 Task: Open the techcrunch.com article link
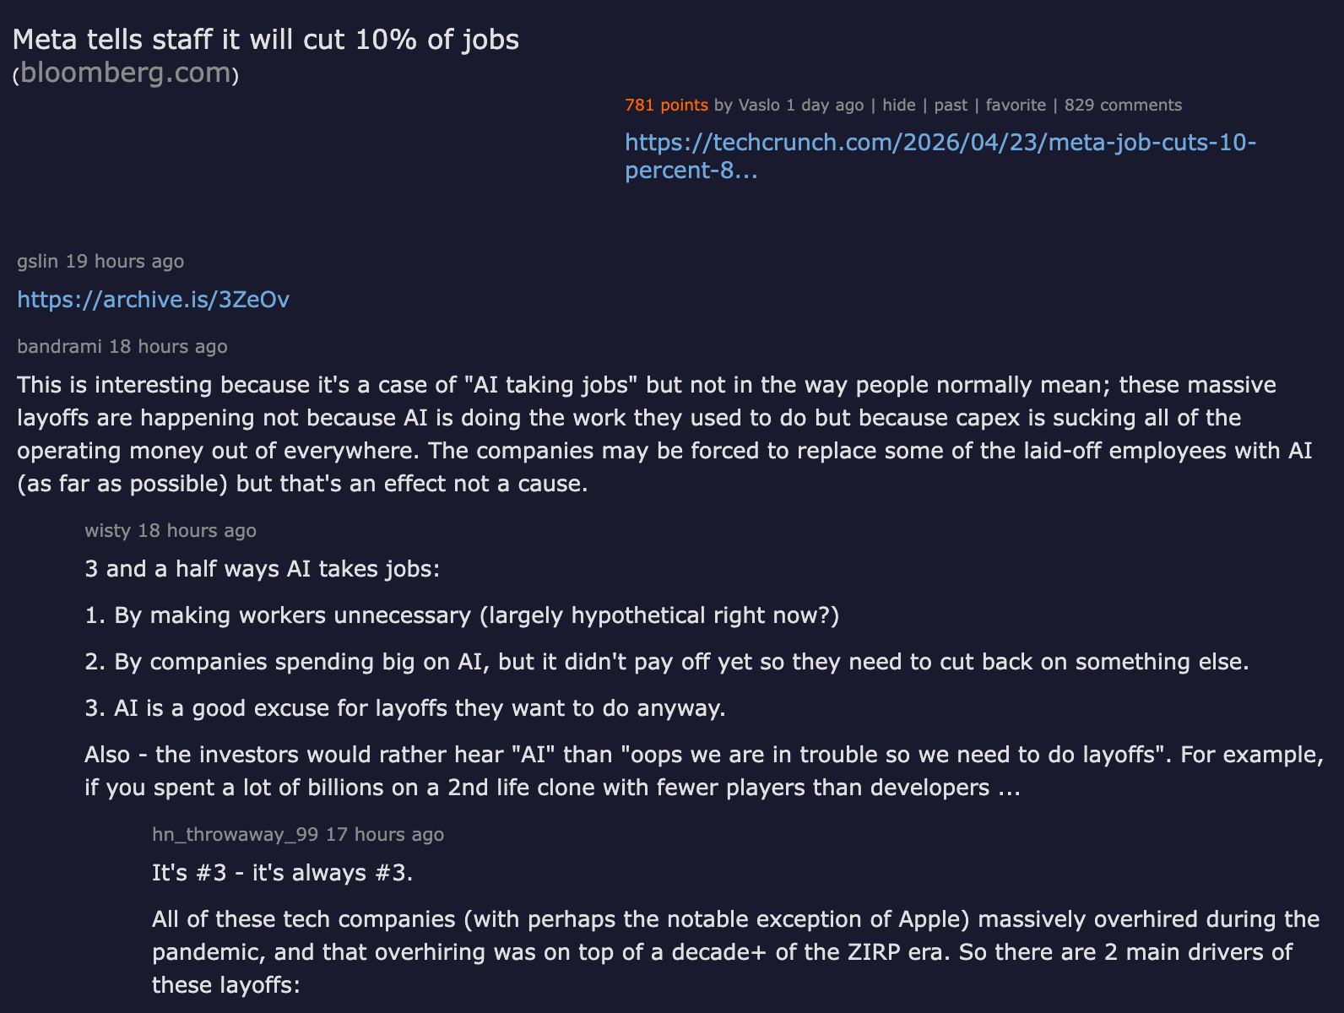pos(940,155)
